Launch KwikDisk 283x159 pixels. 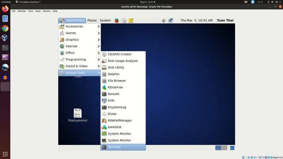coord(123,127)
